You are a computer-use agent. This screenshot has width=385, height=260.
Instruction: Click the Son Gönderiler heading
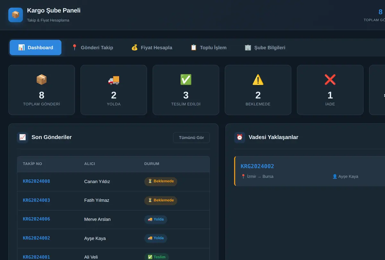[x=51, y=137]
